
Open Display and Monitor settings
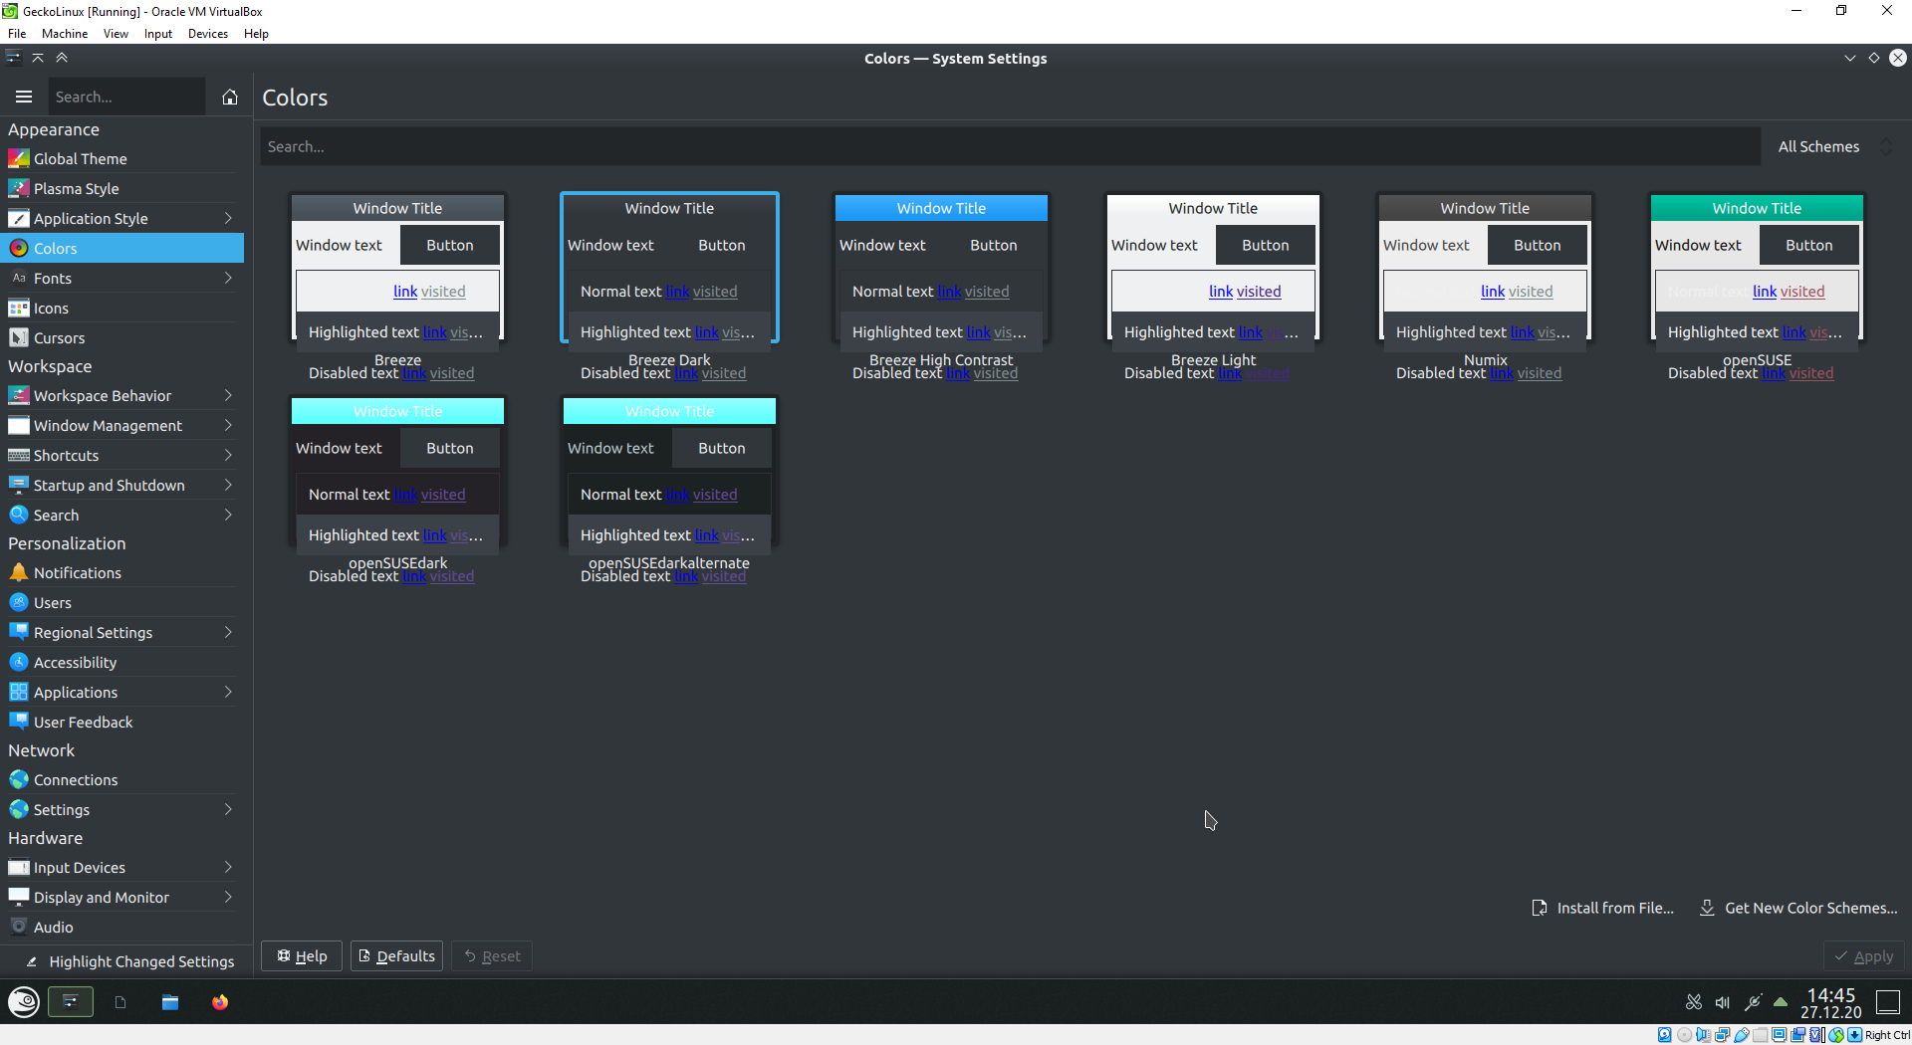pyautogui.click(x=121, y=898)
